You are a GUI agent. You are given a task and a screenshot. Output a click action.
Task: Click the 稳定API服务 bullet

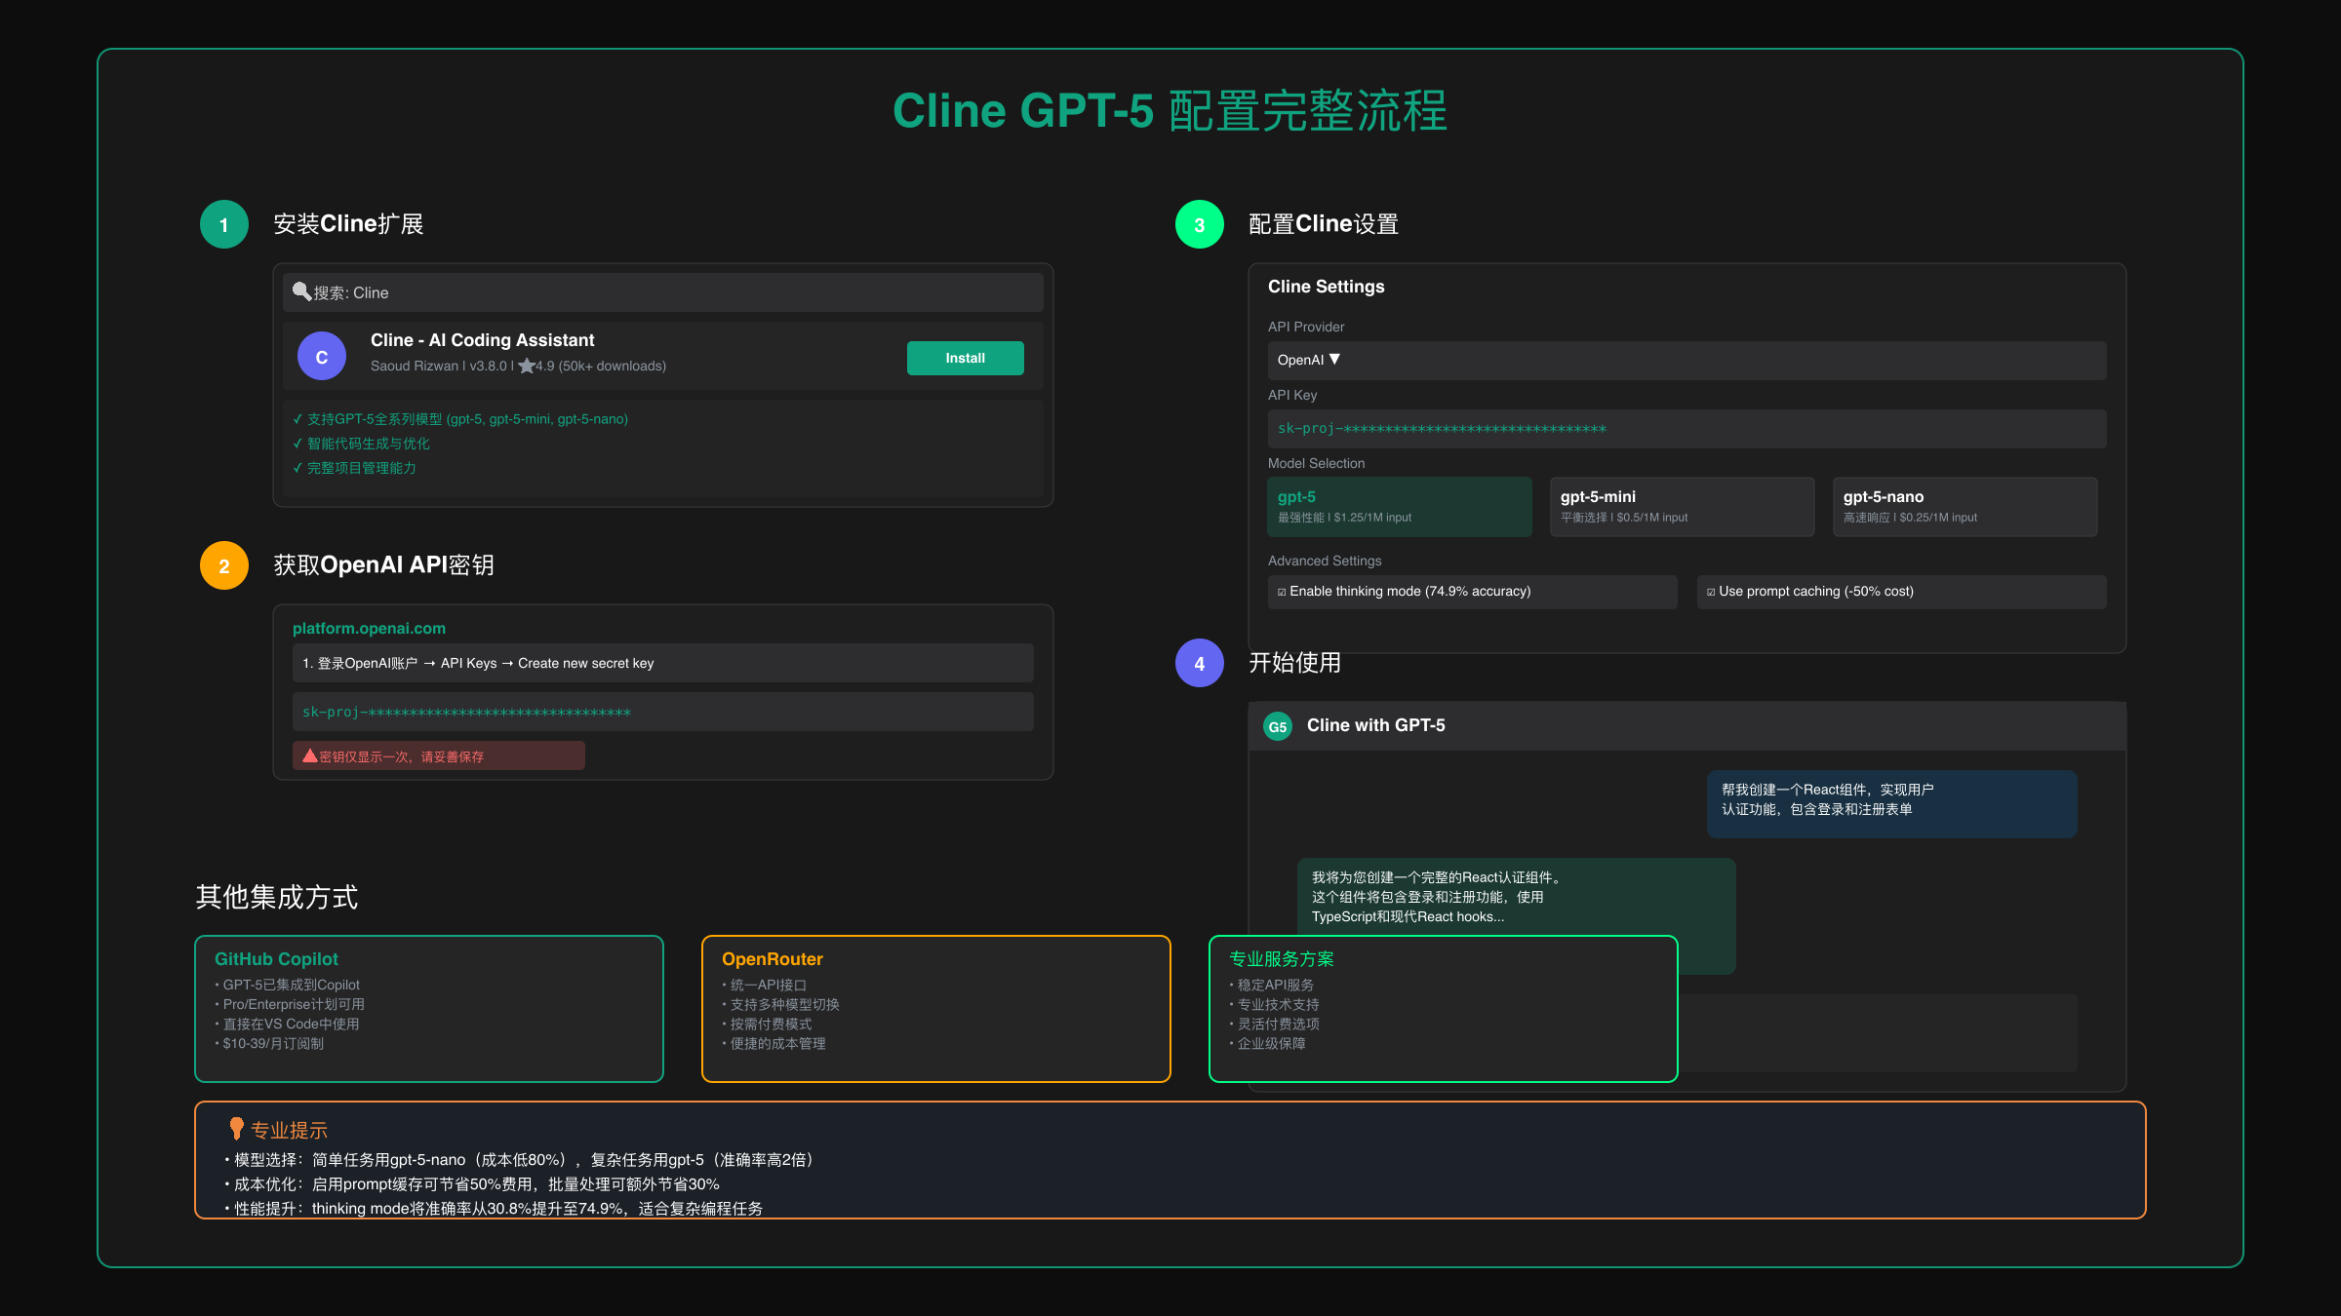coord(1272,985)
